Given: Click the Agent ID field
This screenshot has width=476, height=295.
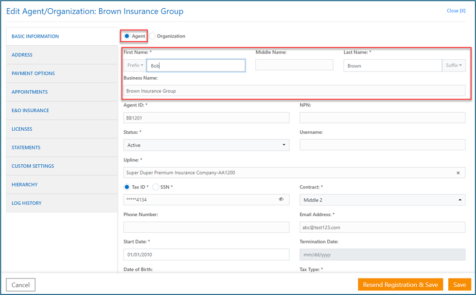Looking at the screenshot, I should click(207, 118).
